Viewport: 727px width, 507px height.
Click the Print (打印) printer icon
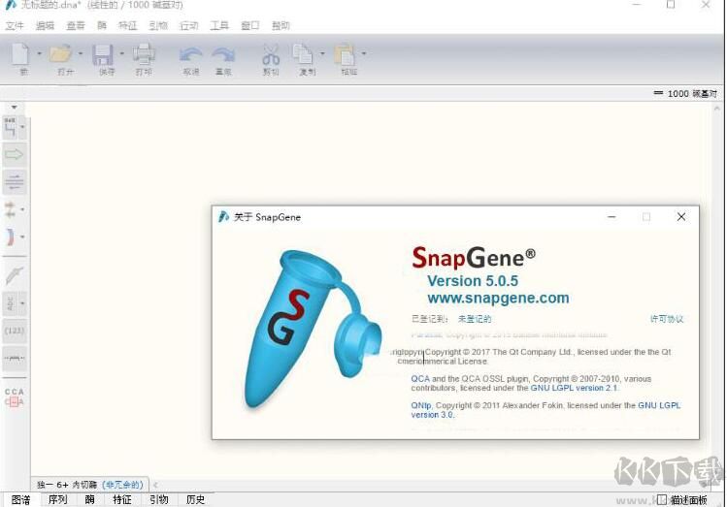(144, 55)
